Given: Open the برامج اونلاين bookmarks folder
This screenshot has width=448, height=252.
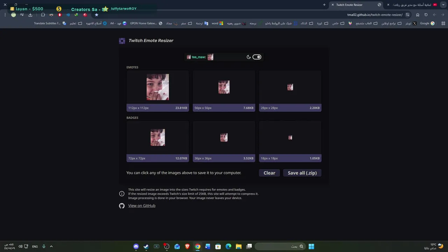Looking at the screenshot, I should pyautogui.click(x=392, y=23).
